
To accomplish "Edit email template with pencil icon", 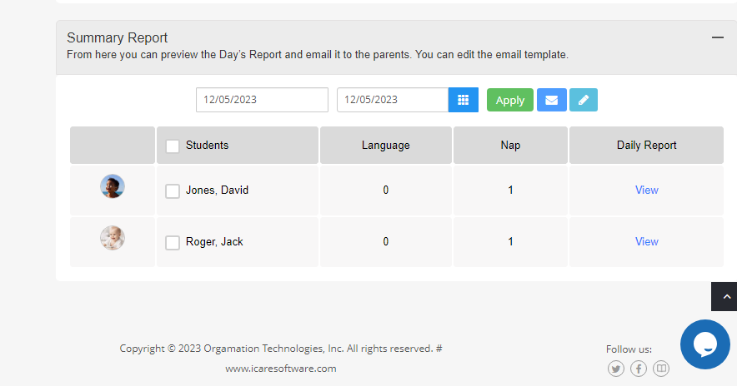I will (584, 100).
